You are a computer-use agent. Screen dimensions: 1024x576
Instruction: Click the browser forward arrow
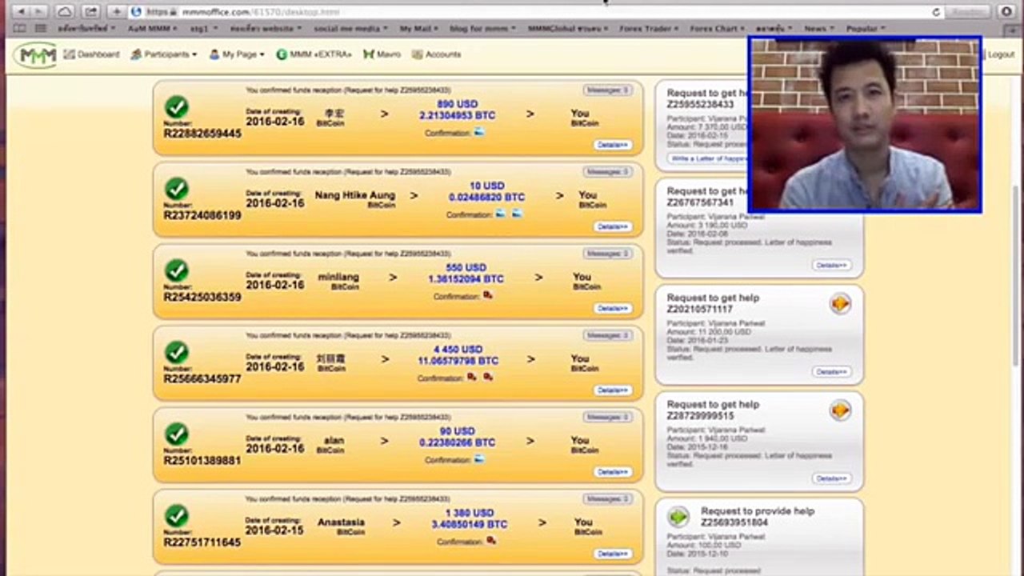38,12
